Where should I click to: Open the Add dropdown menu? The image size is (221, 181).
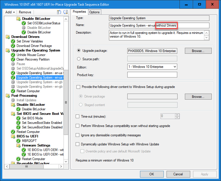coord(10,12)
